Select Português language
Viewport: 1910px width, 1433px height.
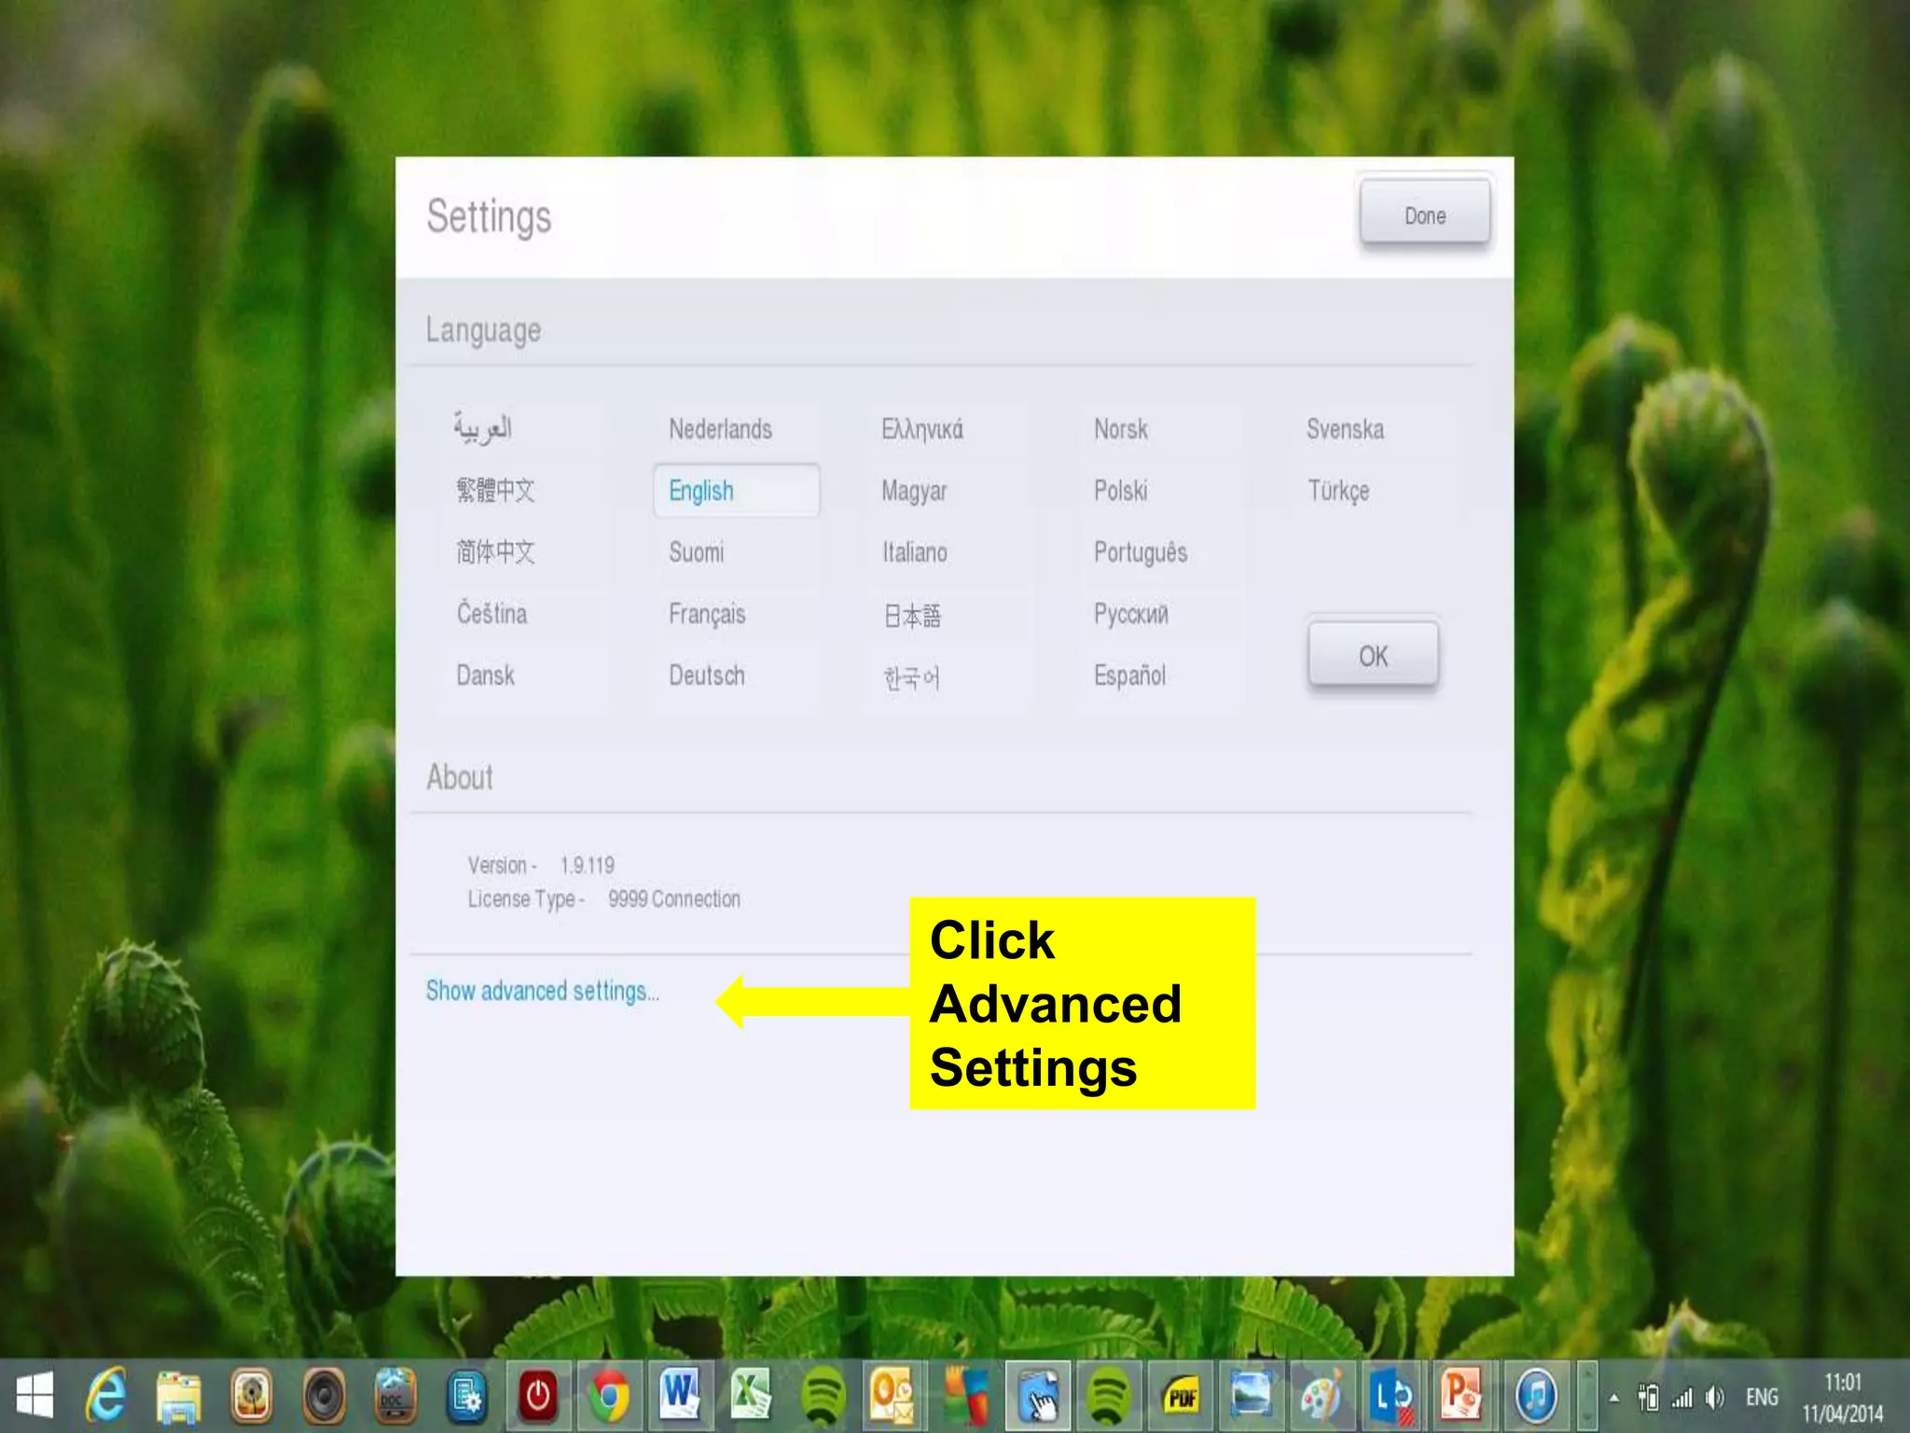[x=1141, y=553]
